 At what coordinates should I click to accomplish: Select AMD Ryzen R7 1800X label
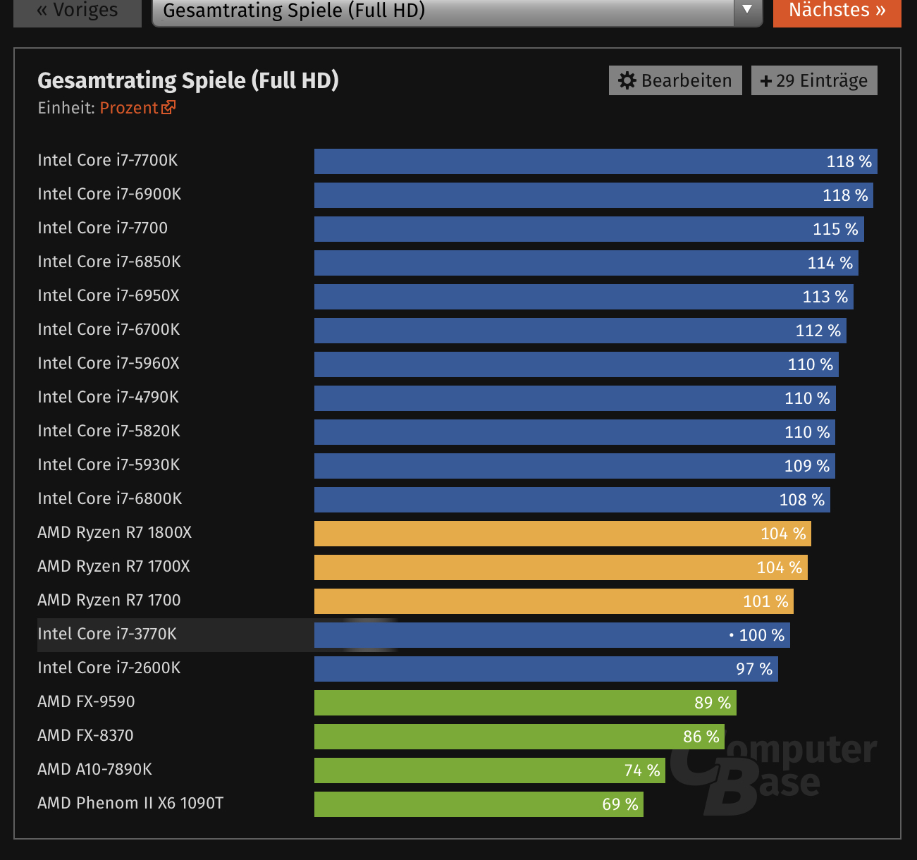click(115, 532)
